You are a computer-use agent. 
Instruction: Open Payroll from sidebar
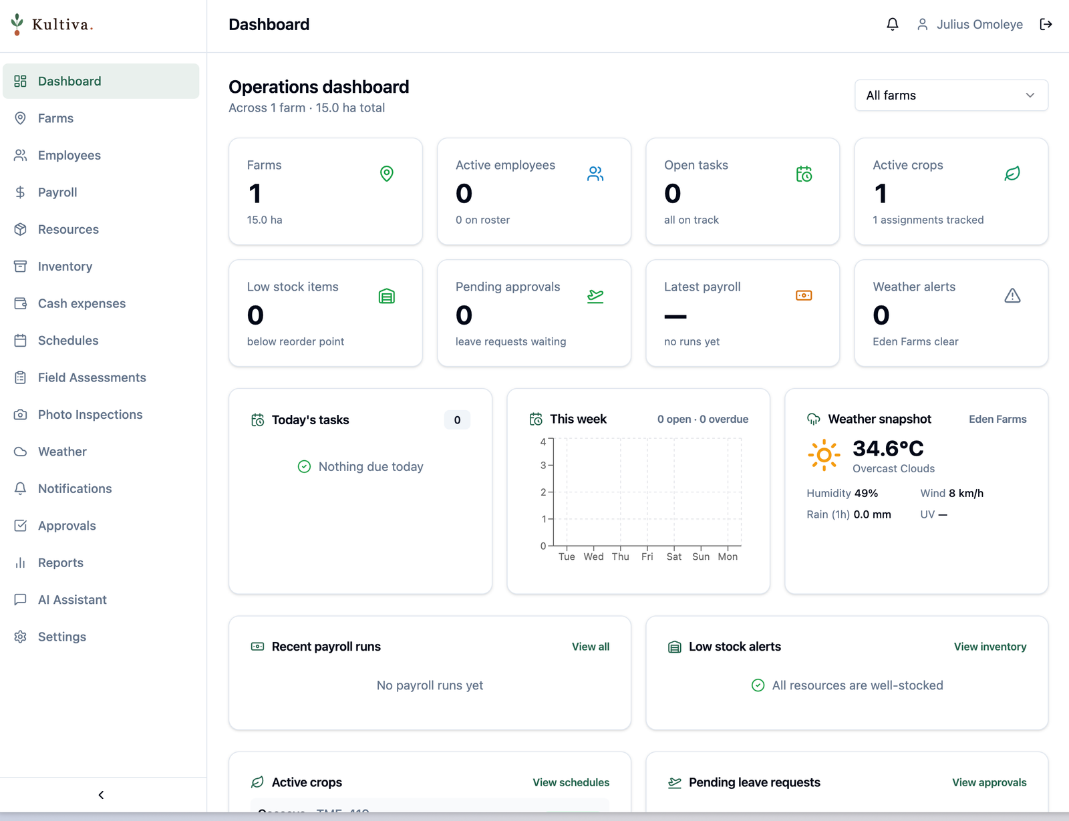click(101, 192)
